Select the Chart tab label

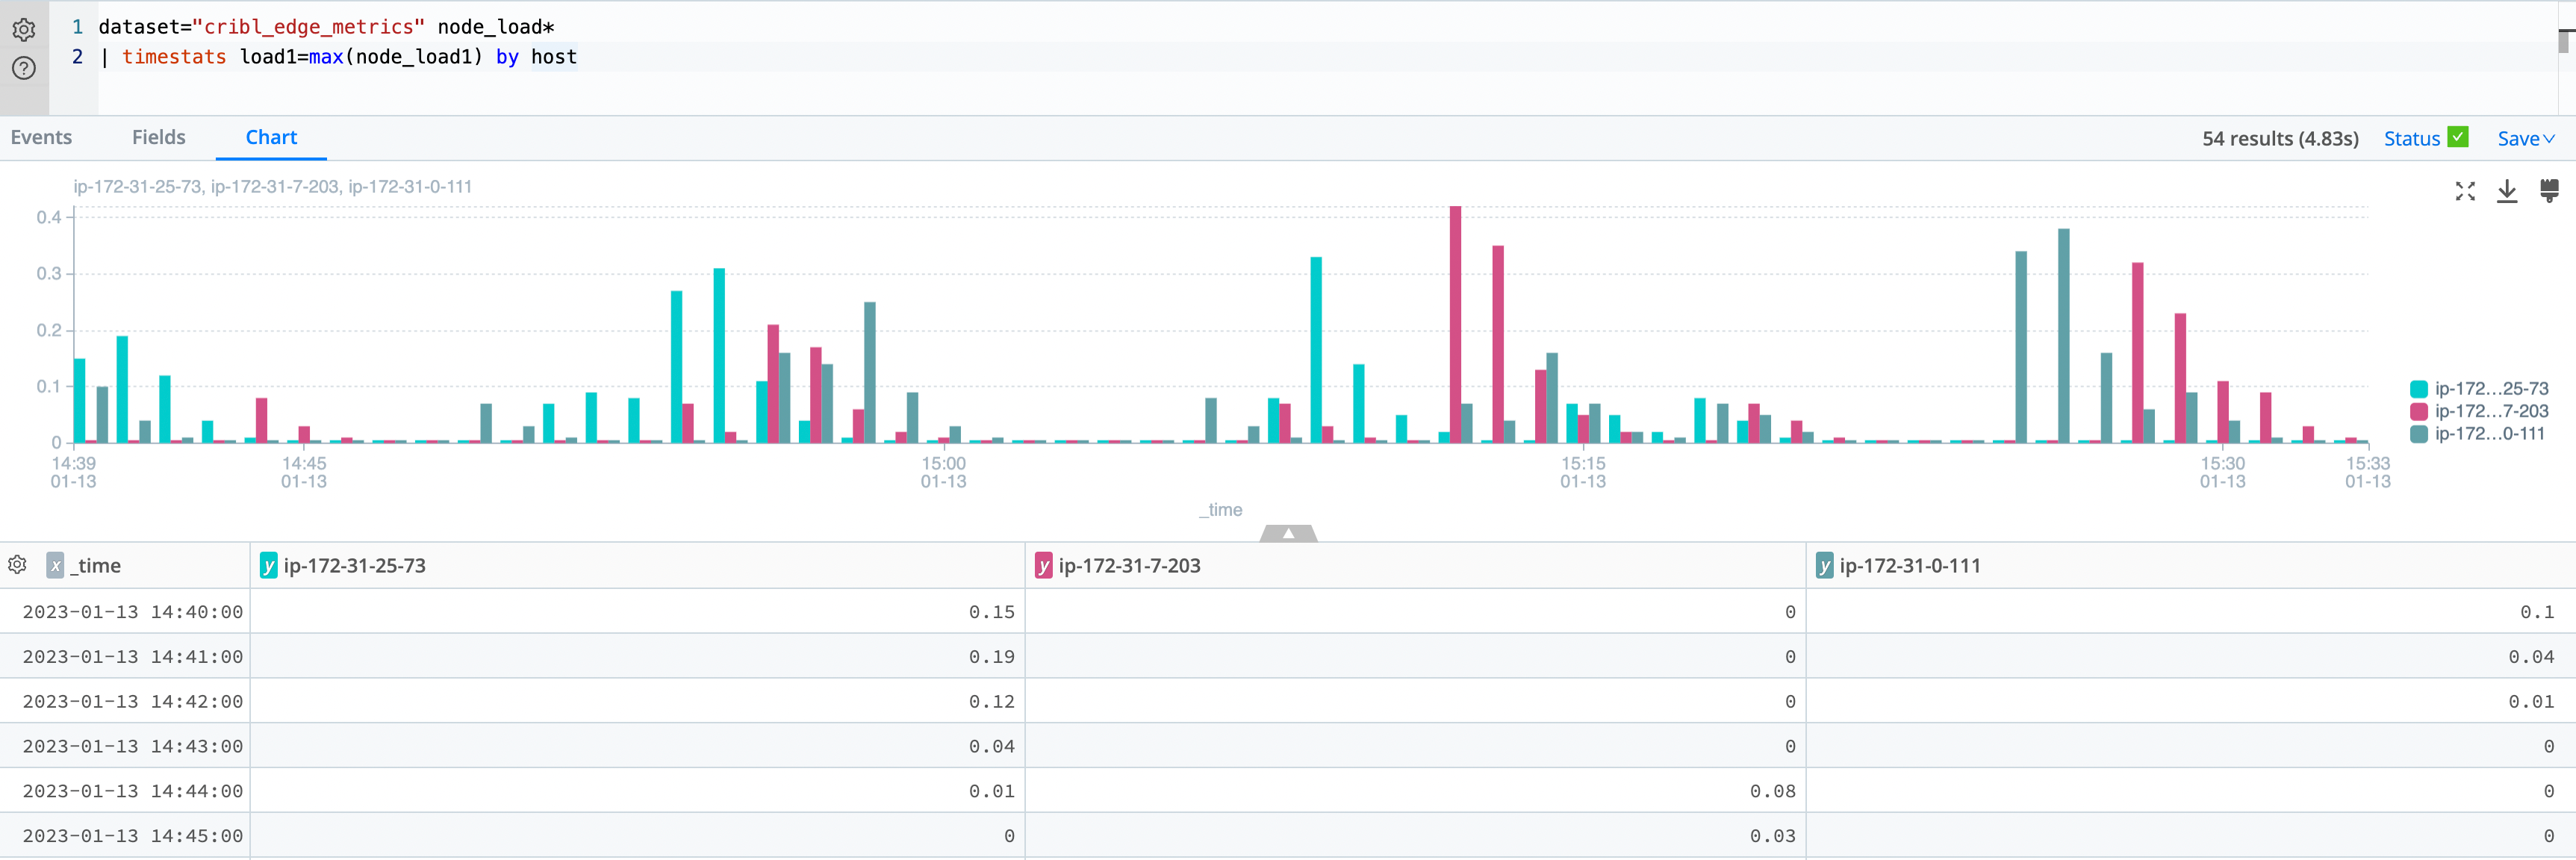271,137
